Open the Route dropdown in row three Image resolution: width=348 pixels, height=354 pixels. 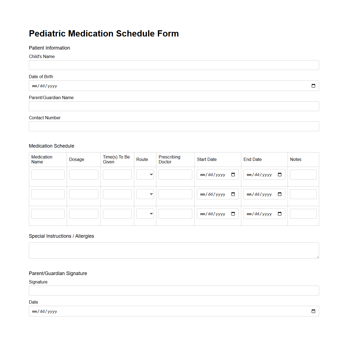pyautogui.click(x=145, y=213)
